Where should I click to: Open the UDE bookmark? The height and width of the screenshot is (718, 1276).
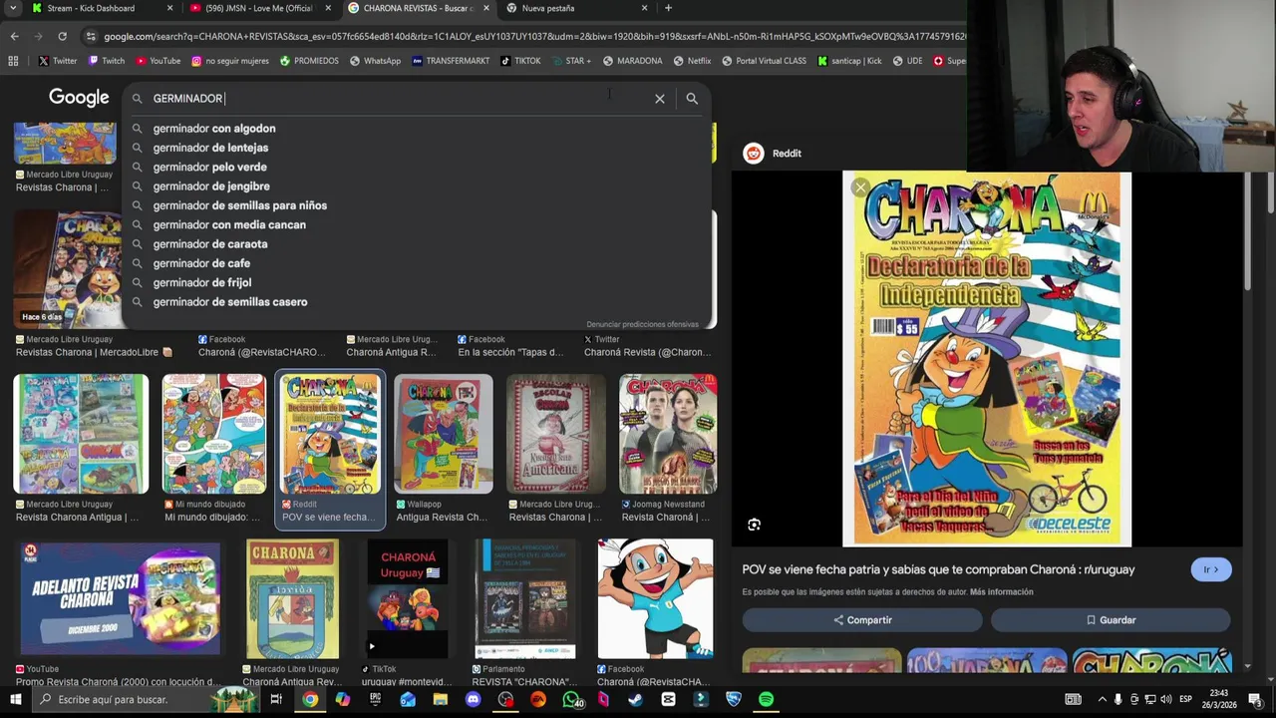(x=907, y=61)
